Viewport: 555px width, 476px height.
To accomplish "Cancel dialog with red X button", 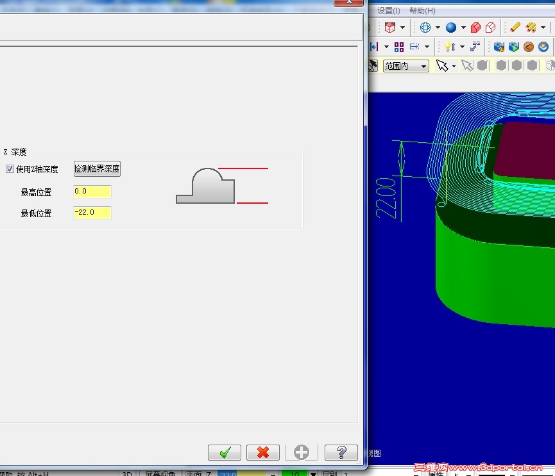I will click(x=263, y=452).
